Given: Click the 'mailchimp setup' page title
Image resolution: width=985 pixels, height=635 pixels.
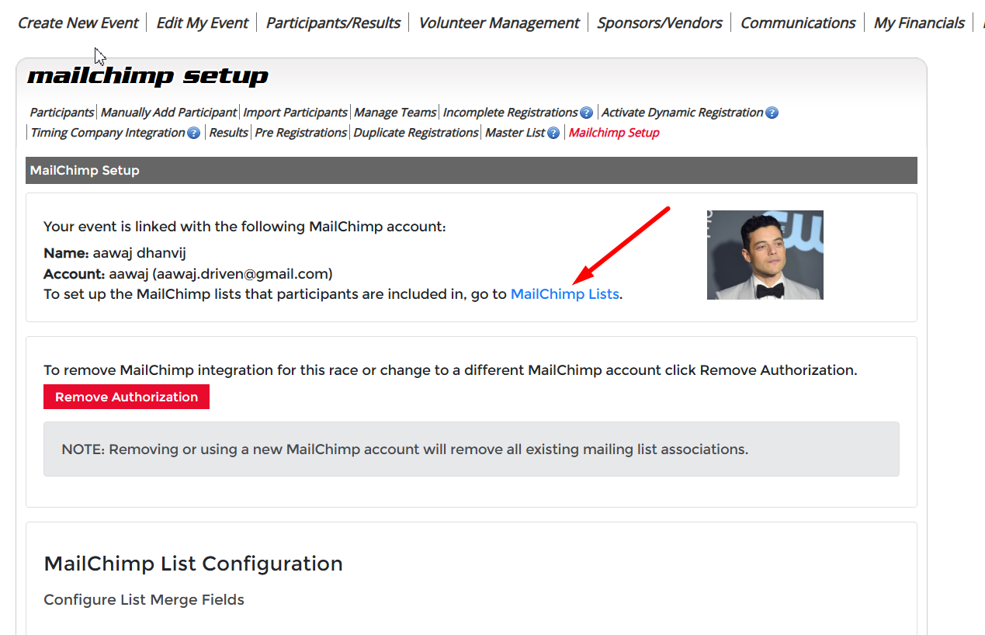Looking at the screenshot, I should pyautogui.click(x=147, y=76).
